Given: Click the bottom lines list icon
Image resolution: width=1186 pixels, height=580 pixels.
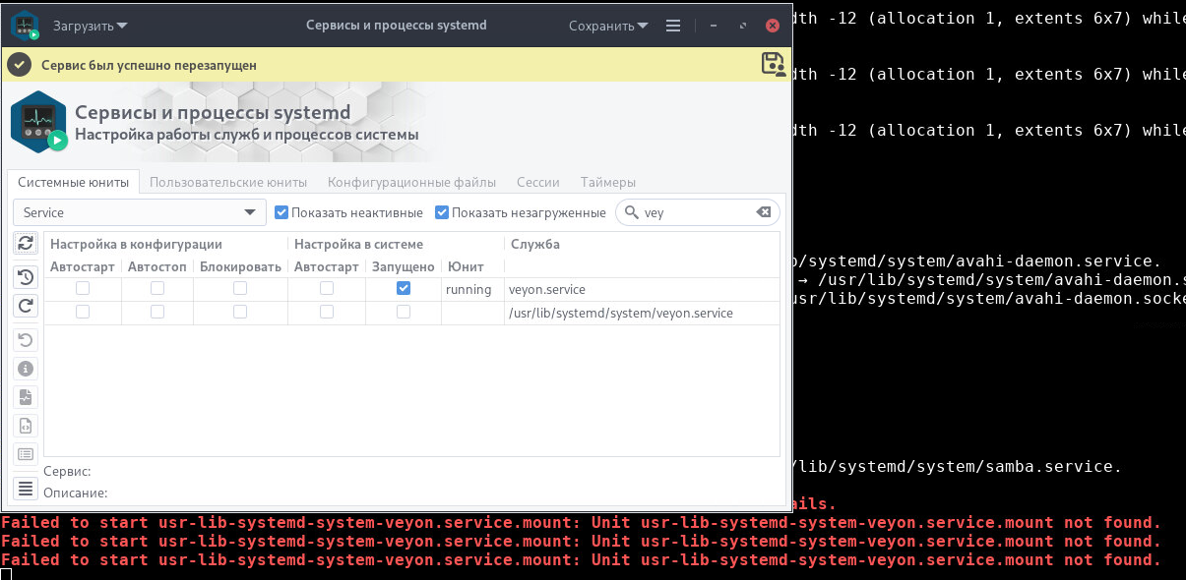Looking at the screenshot, I should [x=26, y=488].
